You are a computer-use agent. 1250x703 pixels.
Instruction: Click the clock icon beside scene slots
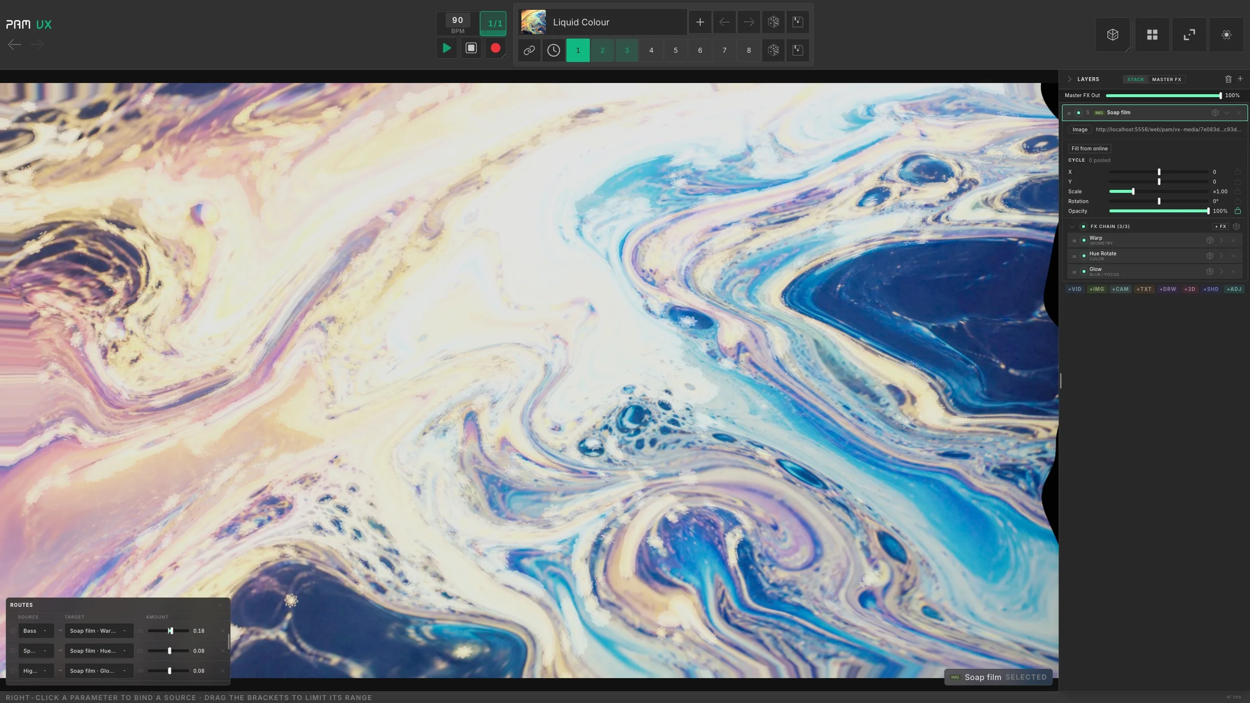553,50
